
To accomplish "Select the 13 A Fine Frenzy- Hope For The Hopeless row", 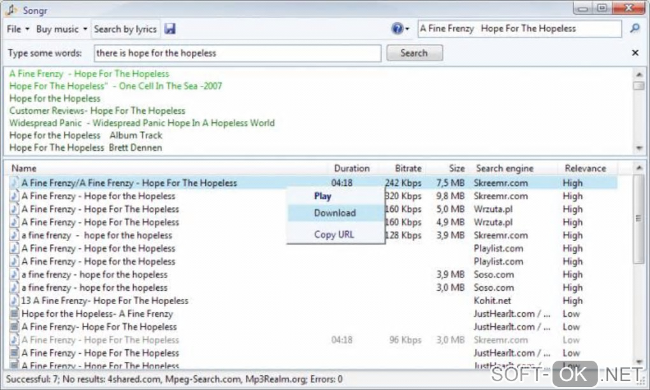I will 313,300.
